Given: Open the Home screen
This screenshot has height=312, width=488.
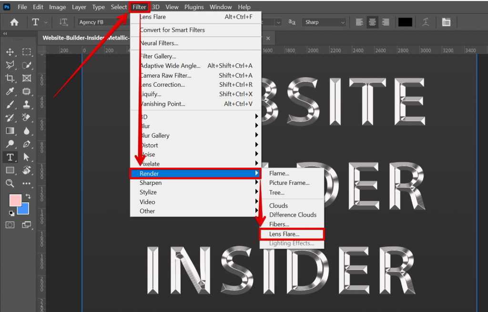Looking at the screenshot, I should pos(14,22).
